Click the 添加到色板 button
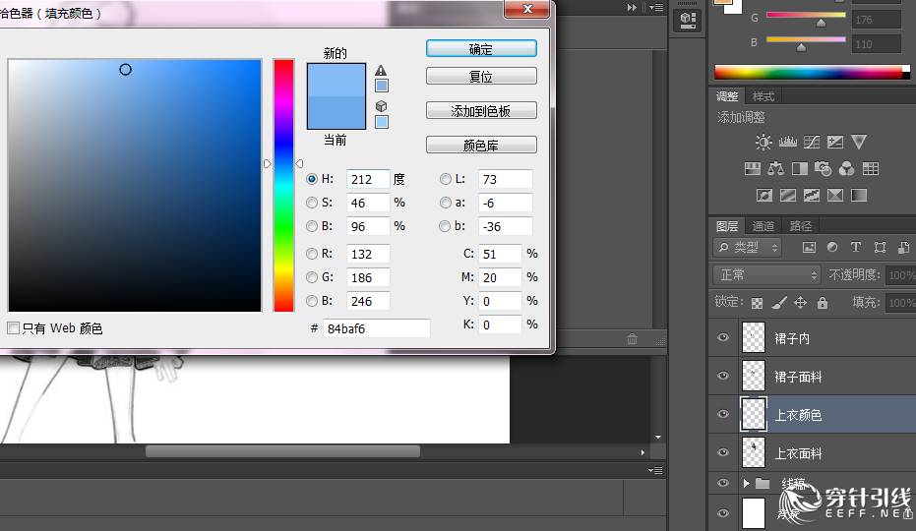The width and height of the screenshot is (916, 531). click(481, 111)
